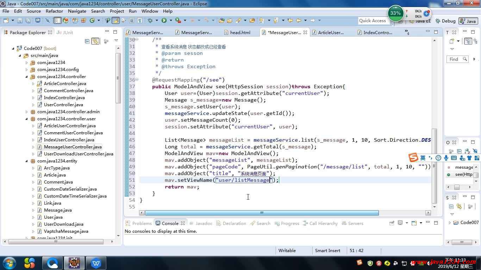Click the Back navigation arrow icon
This screenshot has height=270, width=481.
(299, 20)
